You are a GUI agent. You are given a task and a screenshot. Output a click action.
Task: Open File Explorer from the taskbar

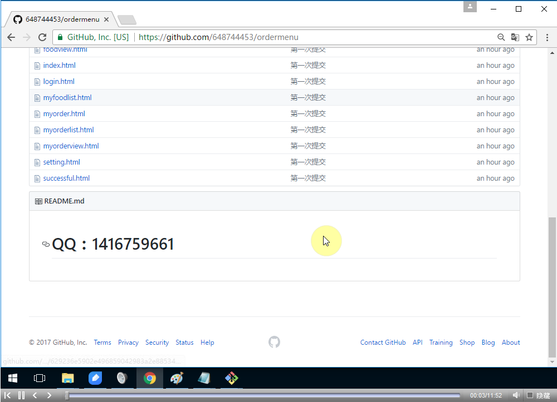68,379
